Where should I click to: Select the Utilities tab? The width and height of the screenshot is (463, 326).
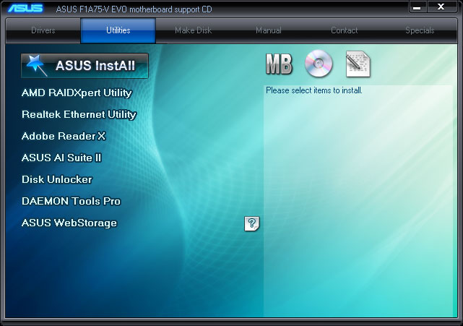pos(118,30)
